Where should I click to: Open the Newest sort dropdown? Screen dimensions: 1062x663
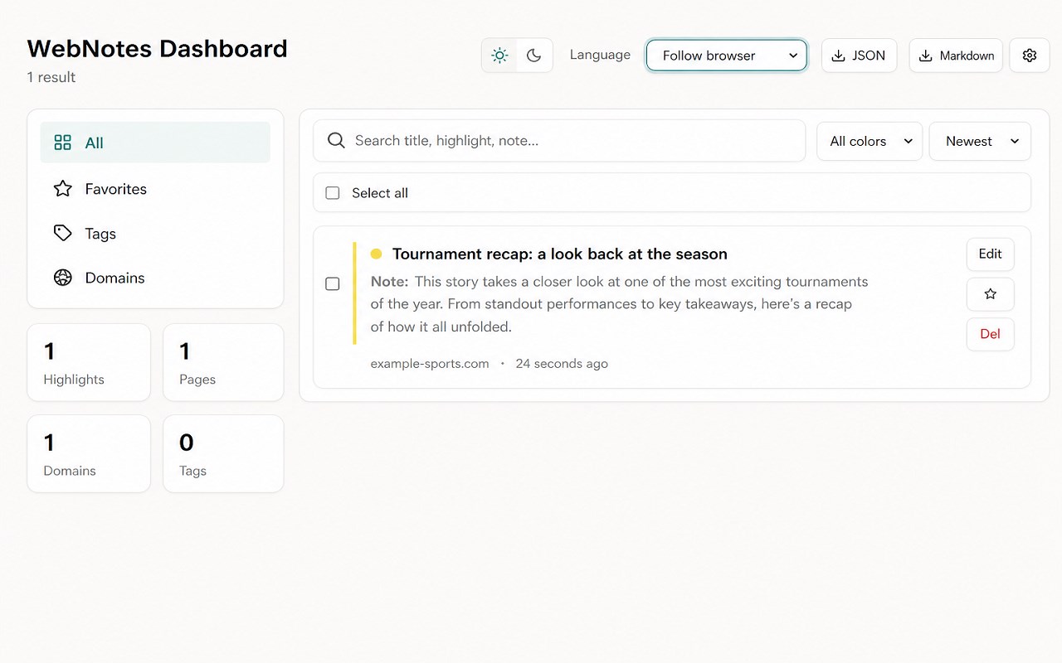point(980,141)
